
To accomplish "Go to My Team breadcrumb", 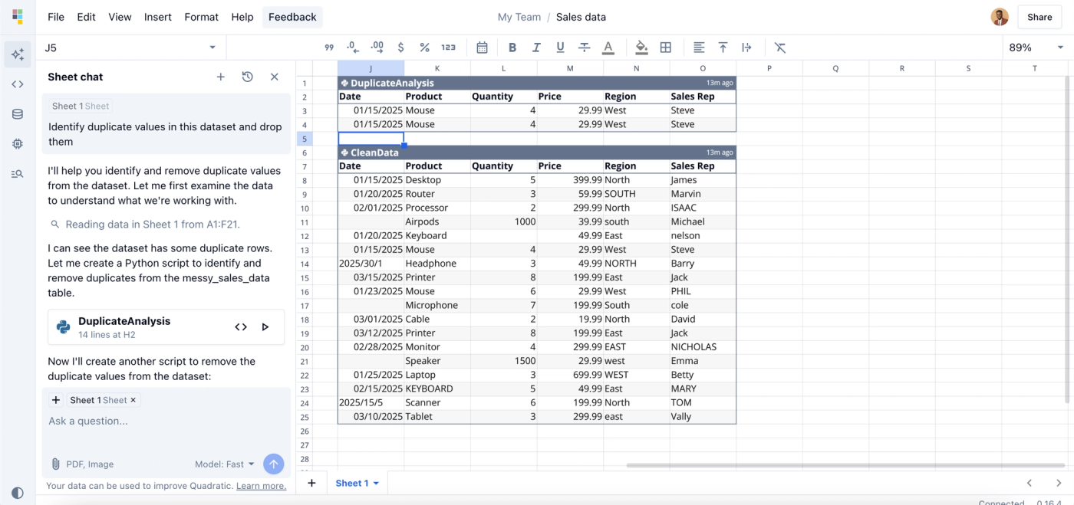I will click(519, 17).
